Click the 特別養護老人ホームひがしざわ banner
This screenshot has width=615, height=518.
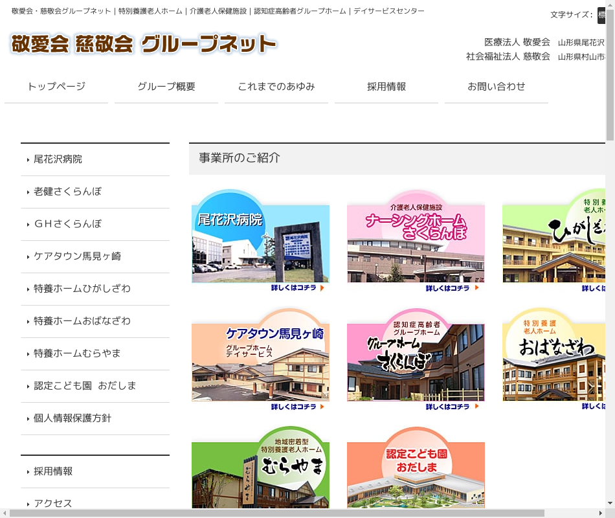[554, 241]
